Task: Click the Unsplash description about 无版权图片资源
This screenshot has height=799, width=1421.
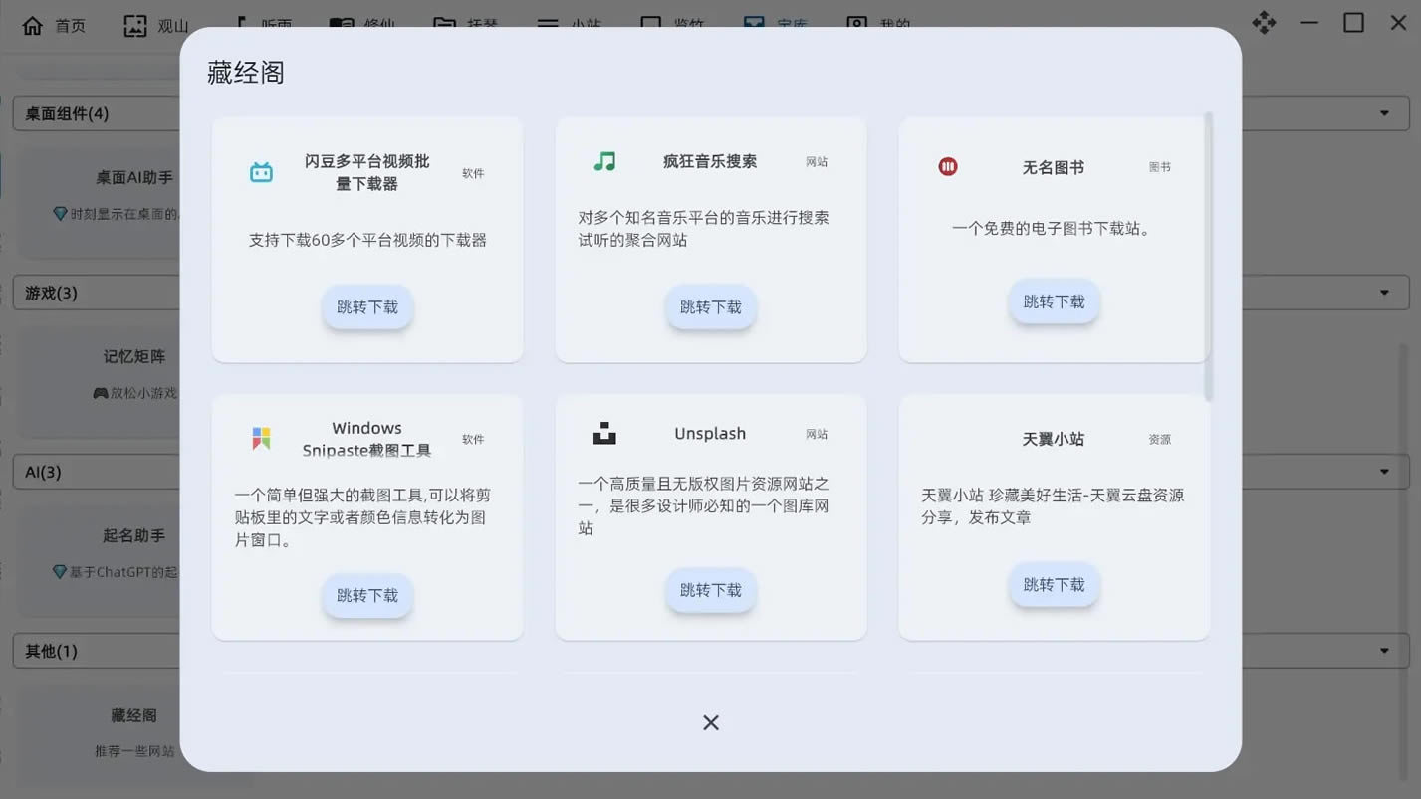Action: (x=704, y=506)
